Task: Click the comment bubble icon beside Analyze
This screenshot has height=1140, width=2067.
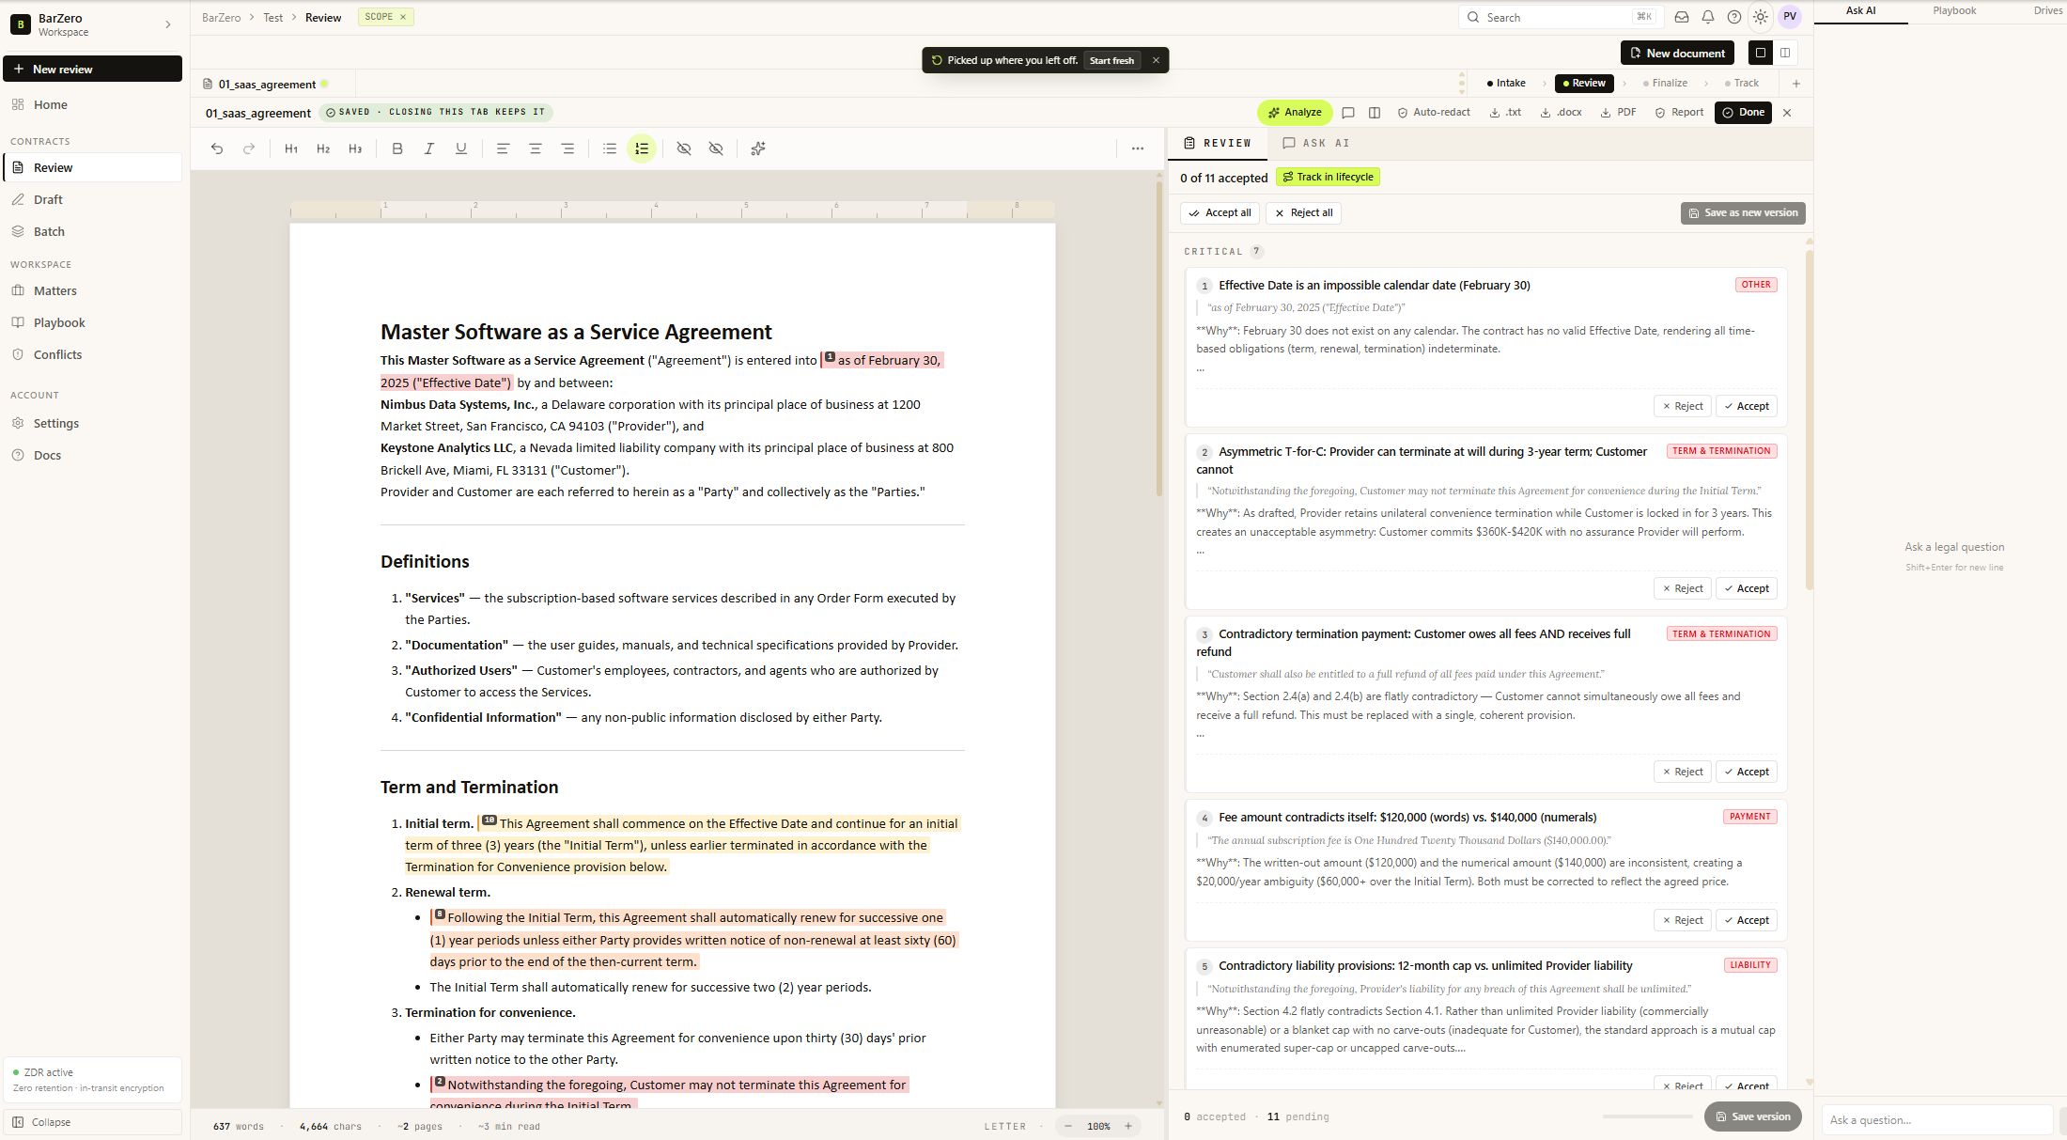Action: [1348, 112]
